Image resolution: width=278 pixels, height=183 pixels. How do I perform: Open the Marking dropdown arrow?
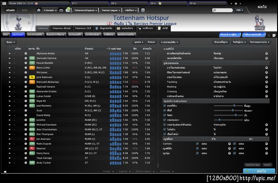click(x=266, y=87)
